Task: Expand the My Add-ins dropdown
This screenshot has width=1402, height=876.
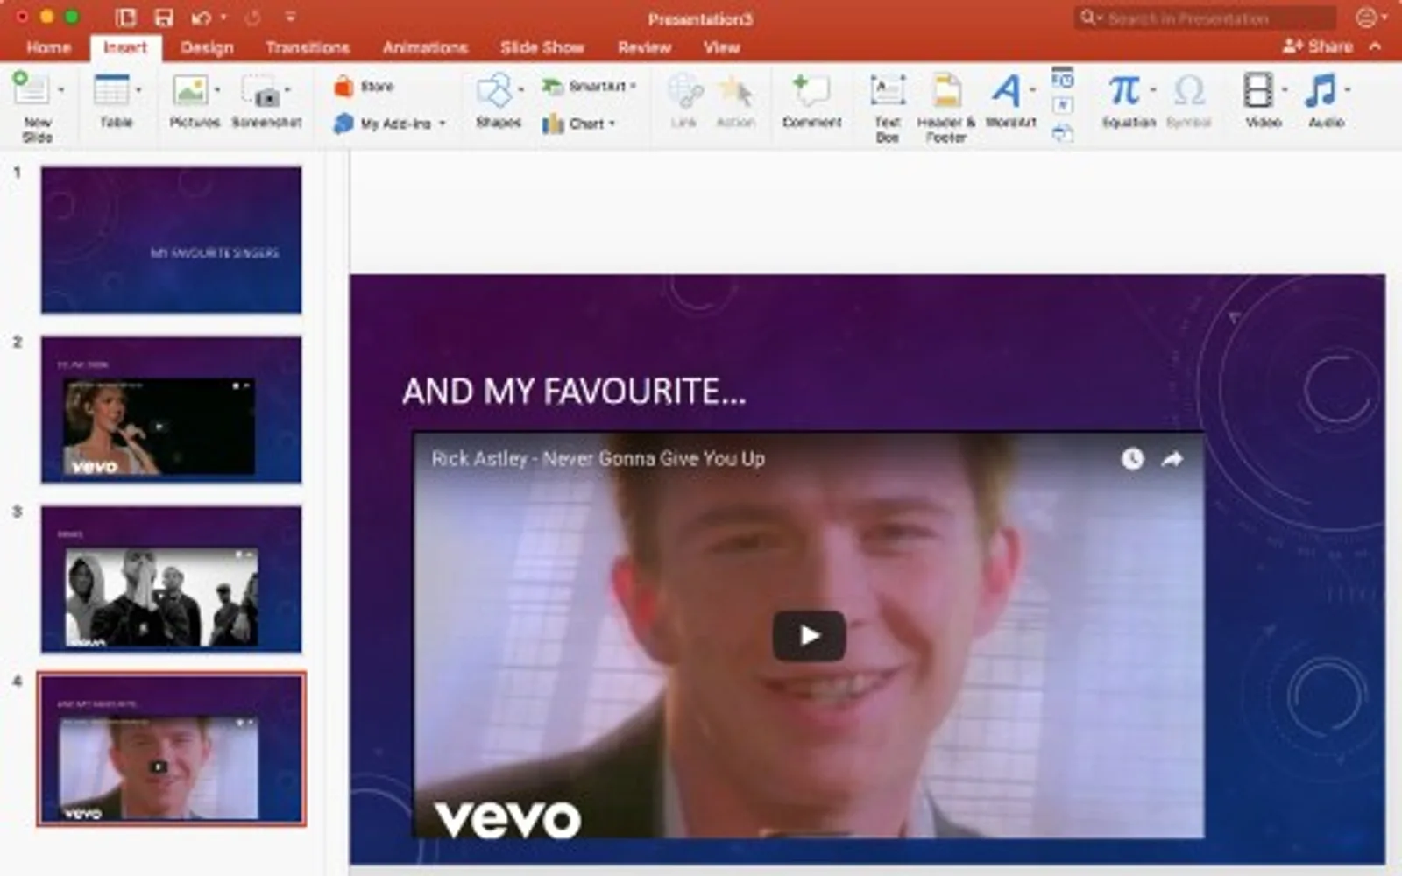Action: tap(442, 124)
